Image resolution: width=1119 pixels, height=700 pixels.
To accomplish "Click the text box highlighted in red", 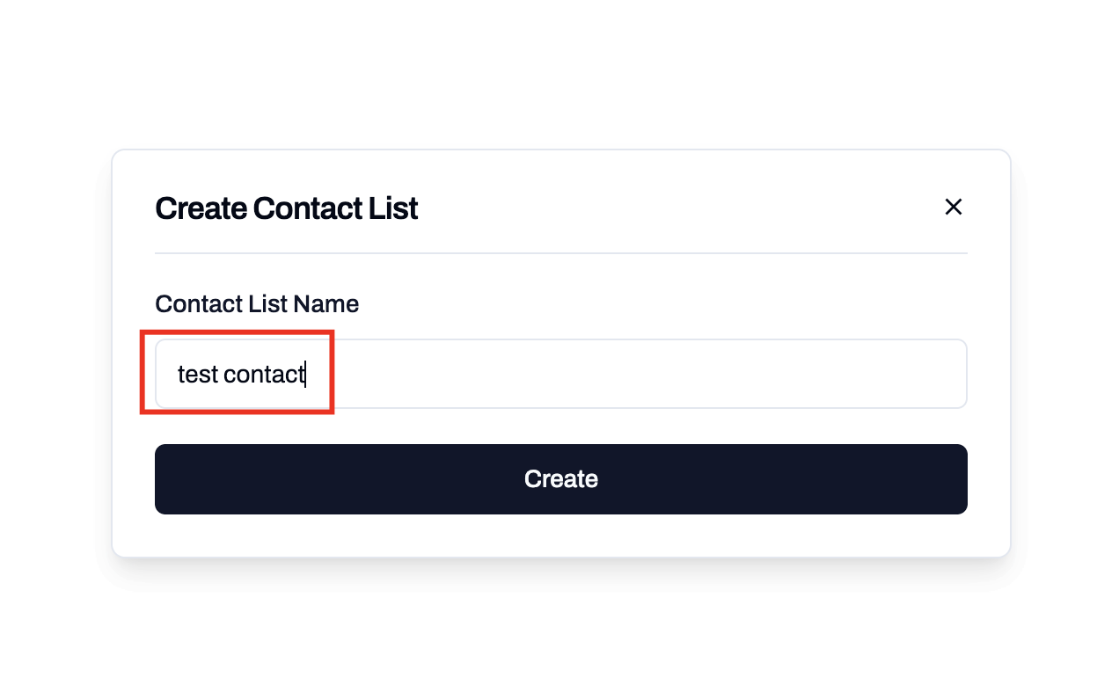I will tap(238, 373).
